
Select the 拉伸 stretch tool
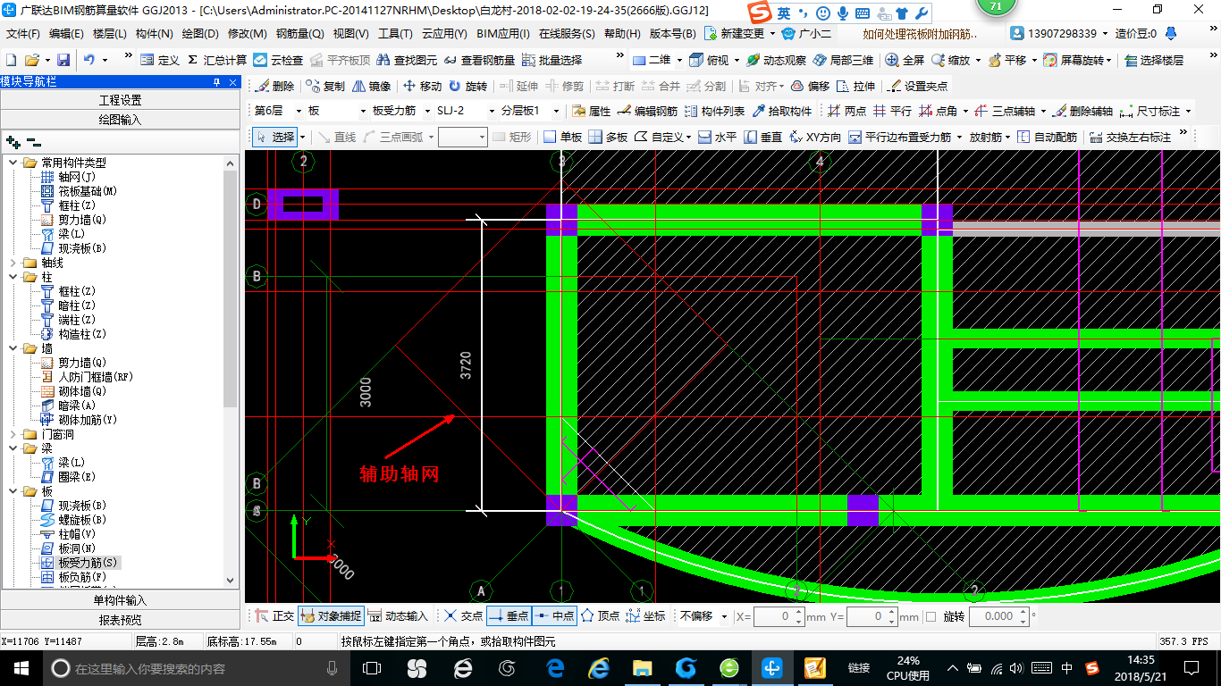(x=855, y=86)
